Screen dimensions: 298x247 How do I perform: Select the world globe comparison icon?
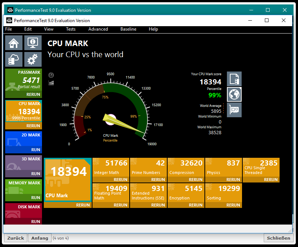pos(234,94)
